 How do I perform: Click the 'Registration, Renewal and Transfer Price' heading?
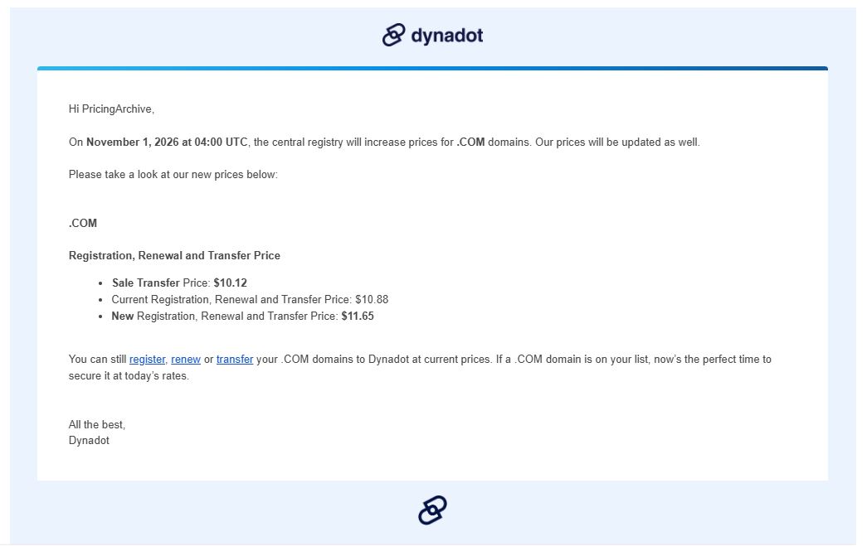click(174, 256)
